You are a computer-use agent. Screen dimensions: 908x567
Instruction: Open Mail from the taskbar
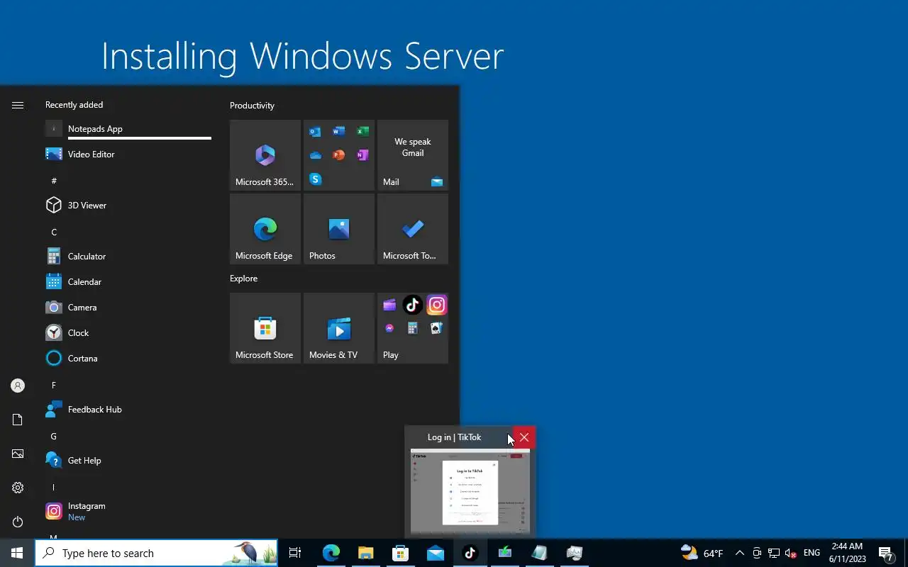435,553
